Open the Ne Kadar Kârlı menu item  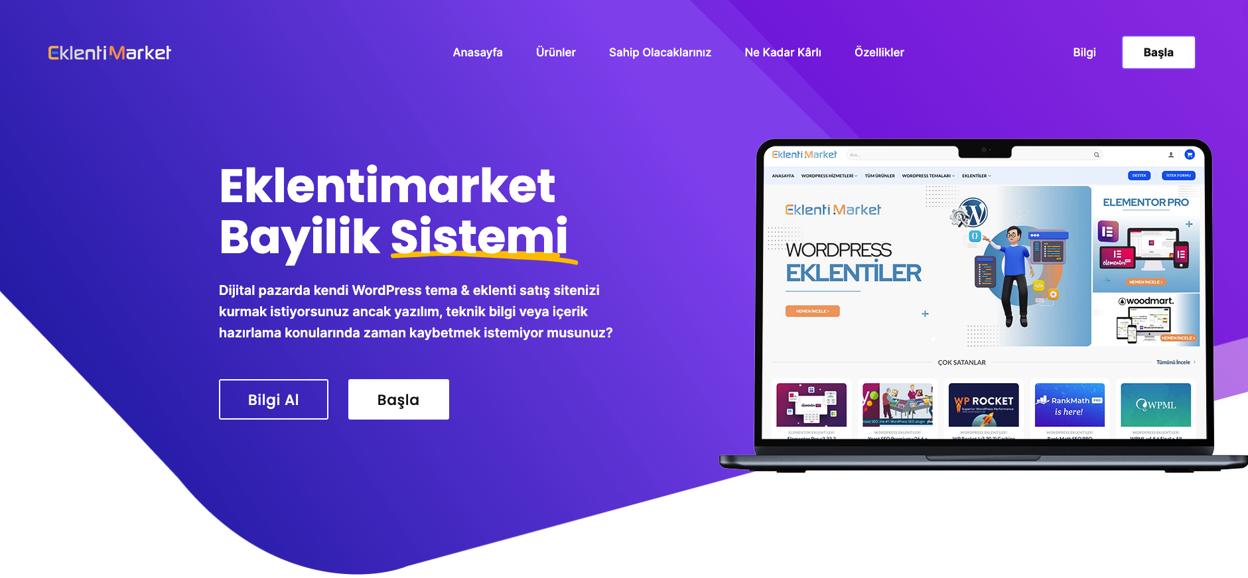click(783, 52)
